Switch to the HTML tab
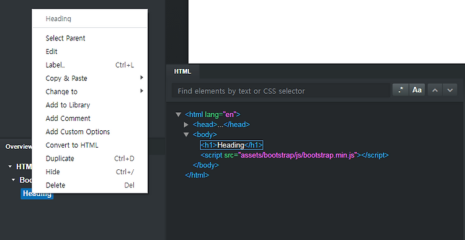 (183, 71)
